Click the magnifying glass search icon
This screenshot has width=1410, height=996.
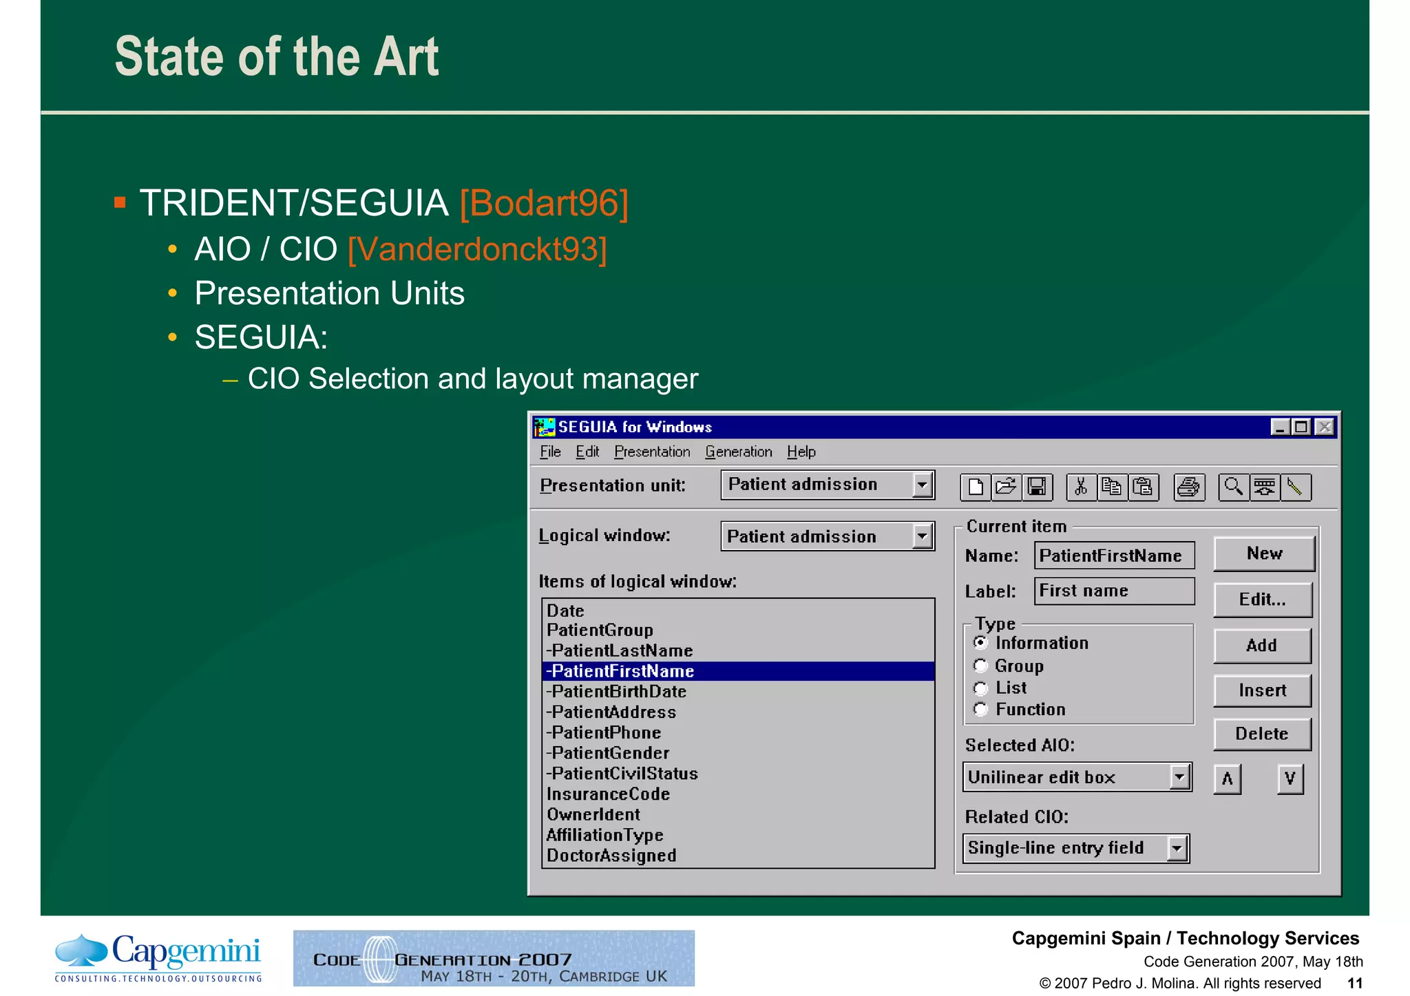(x=1234, y=487)
